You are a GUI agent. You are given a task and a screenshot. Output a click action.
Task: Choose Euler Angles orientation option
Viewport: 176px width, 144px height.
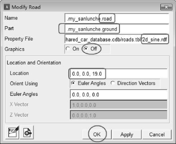[x=73, y=83]
